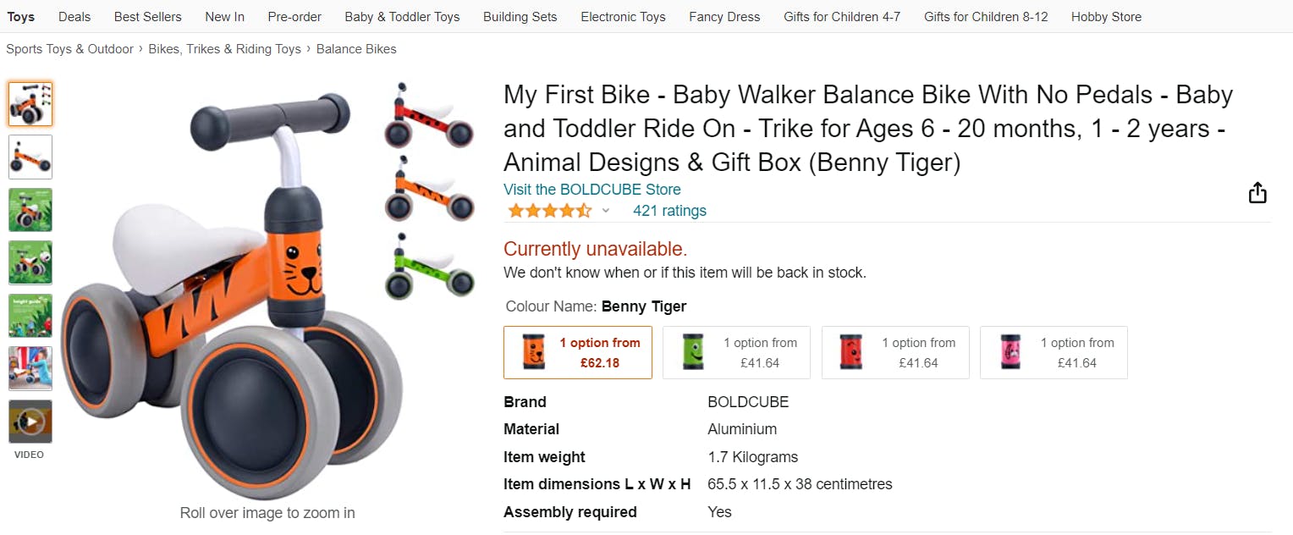Open the 421 ratings link
1293x535 pixels.
[x=669, y=211]
